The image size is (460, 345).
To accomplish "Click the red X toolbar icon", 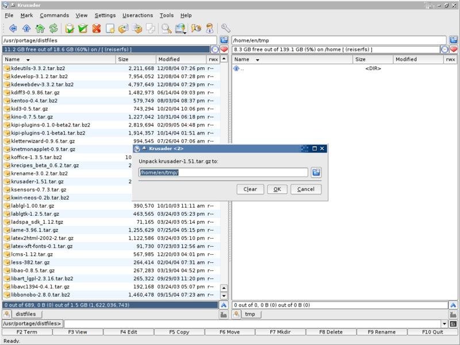I will (x=96, y=28).
